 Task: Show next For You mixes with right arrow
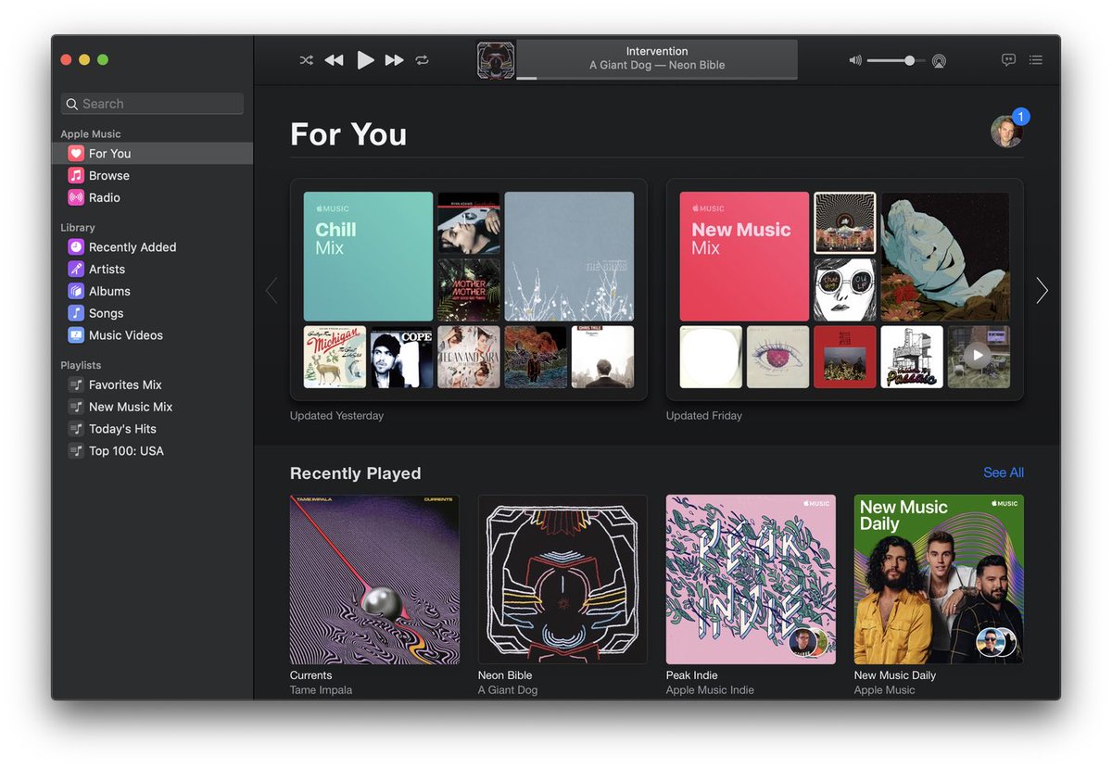click(x=1042, y=291)
